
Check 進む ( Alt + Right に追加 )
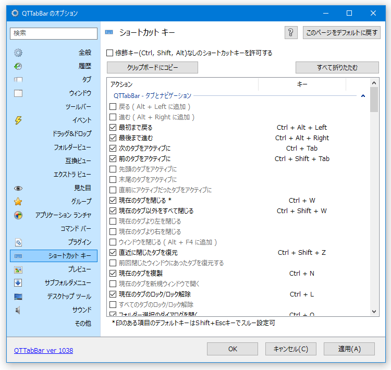[x=113, y=117]
